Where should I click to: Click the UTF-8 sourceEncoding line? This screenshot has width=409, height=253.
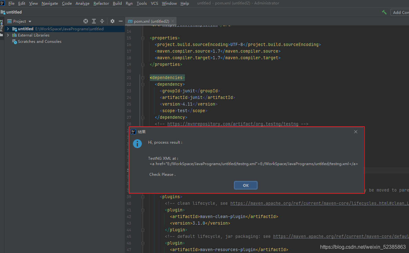pos(238,44)
